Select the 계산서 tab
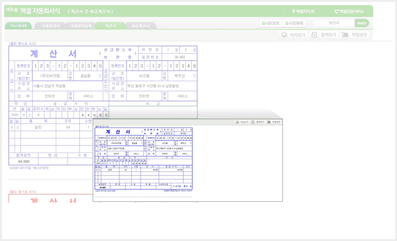The height and width of the screenshot is (241, 397). point(111,26)
